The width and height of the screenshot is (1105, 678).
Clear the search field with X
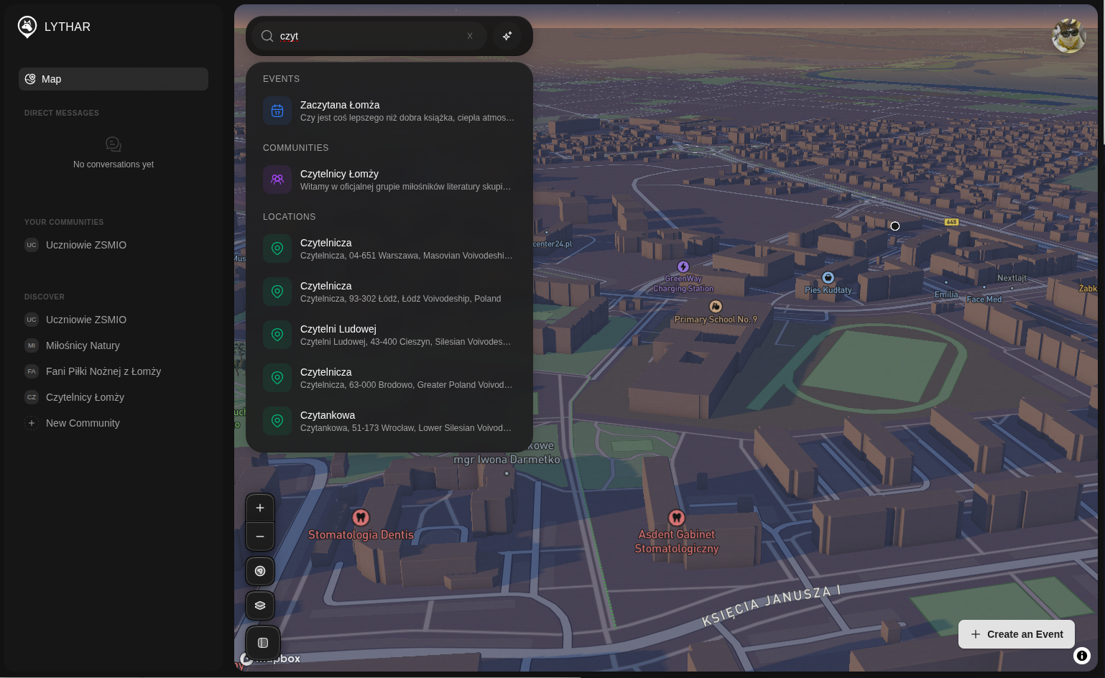[x=470, y=36]
